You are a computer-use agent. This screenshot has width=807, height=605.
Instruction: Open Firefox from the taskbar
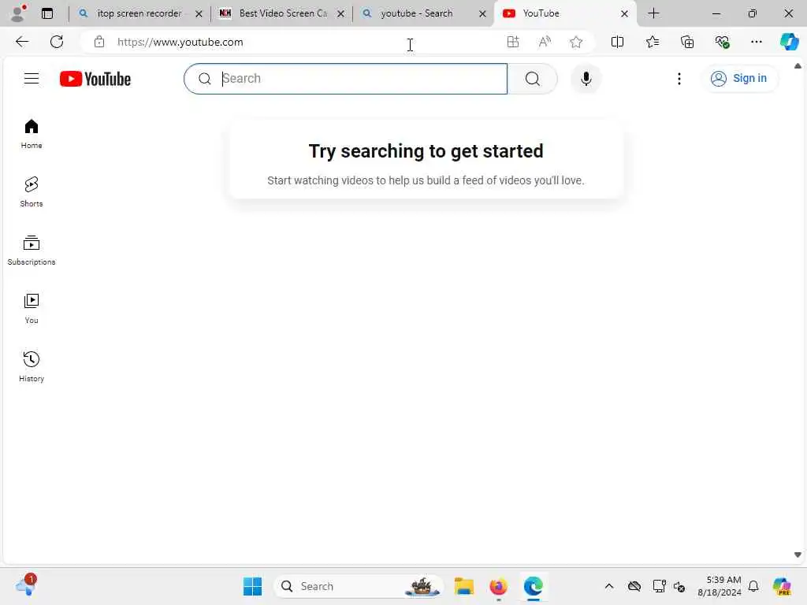498,586
